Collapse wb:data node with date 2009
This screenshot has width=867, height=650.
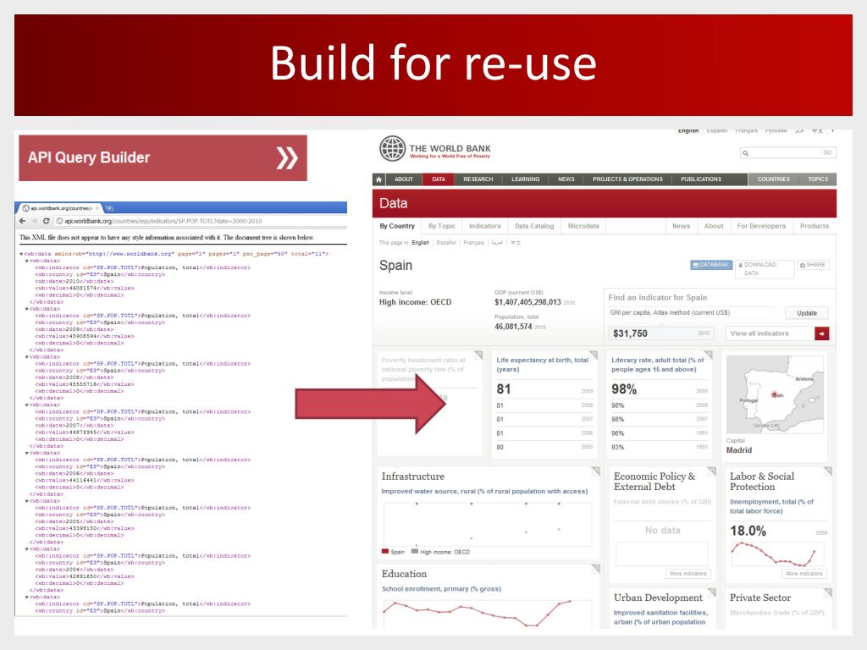click(26, 309)
